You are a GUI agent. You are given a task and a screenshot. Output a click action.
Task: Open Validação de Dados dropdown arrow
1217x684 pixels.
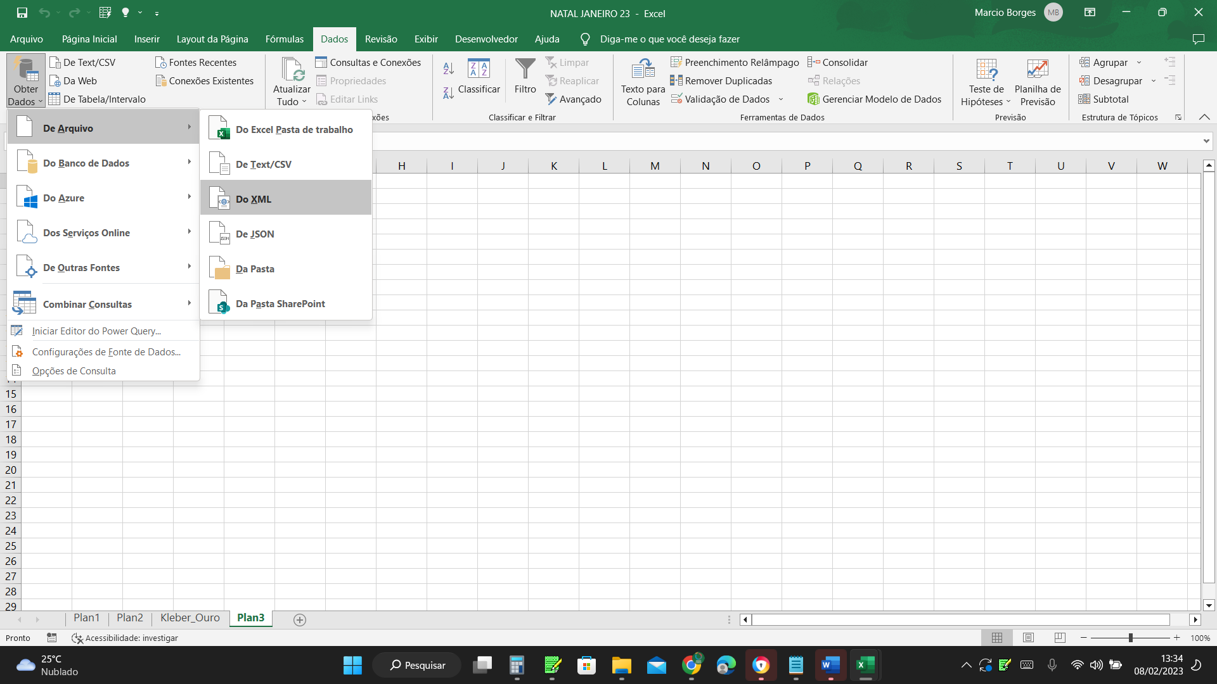point(781,99)
